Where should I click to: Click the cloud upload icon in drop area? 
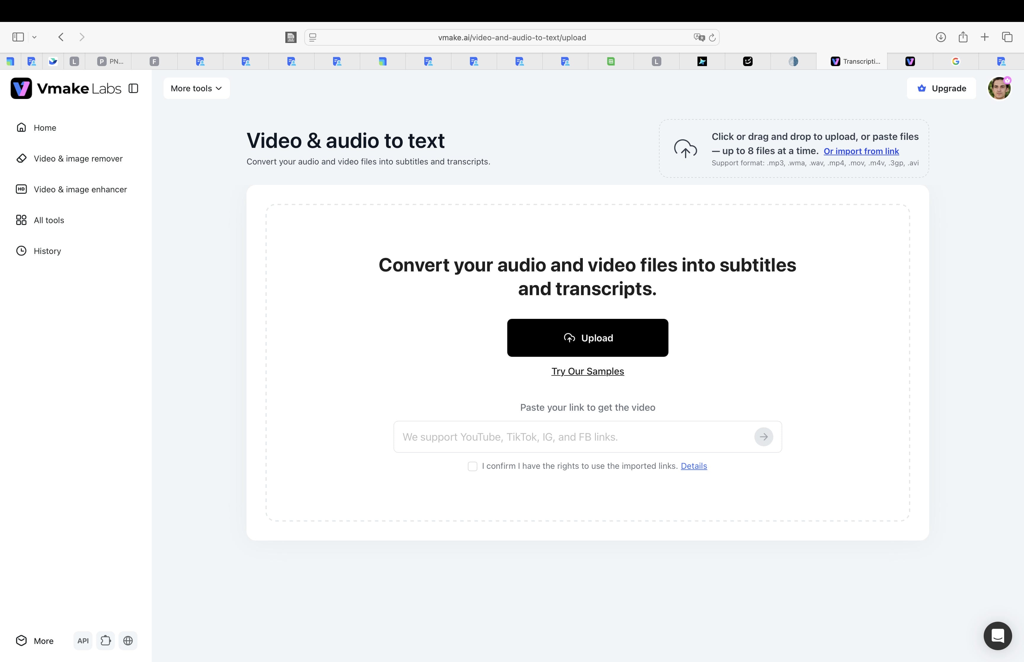685,149
